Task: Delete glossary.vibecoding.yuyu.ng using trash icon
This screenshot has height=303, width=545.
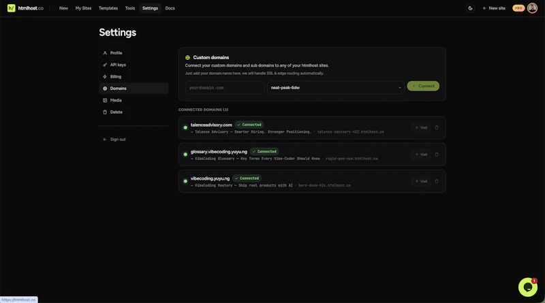Action: pos(437,155)
